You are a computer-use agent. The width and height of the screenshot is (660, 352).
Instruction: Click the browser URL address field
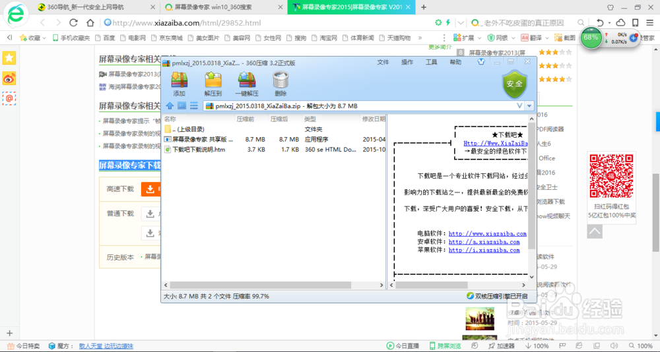(269, 22)
